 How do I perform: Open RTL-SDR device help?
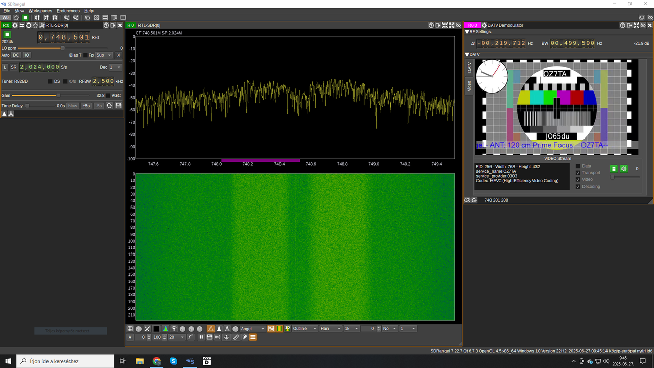106,25
